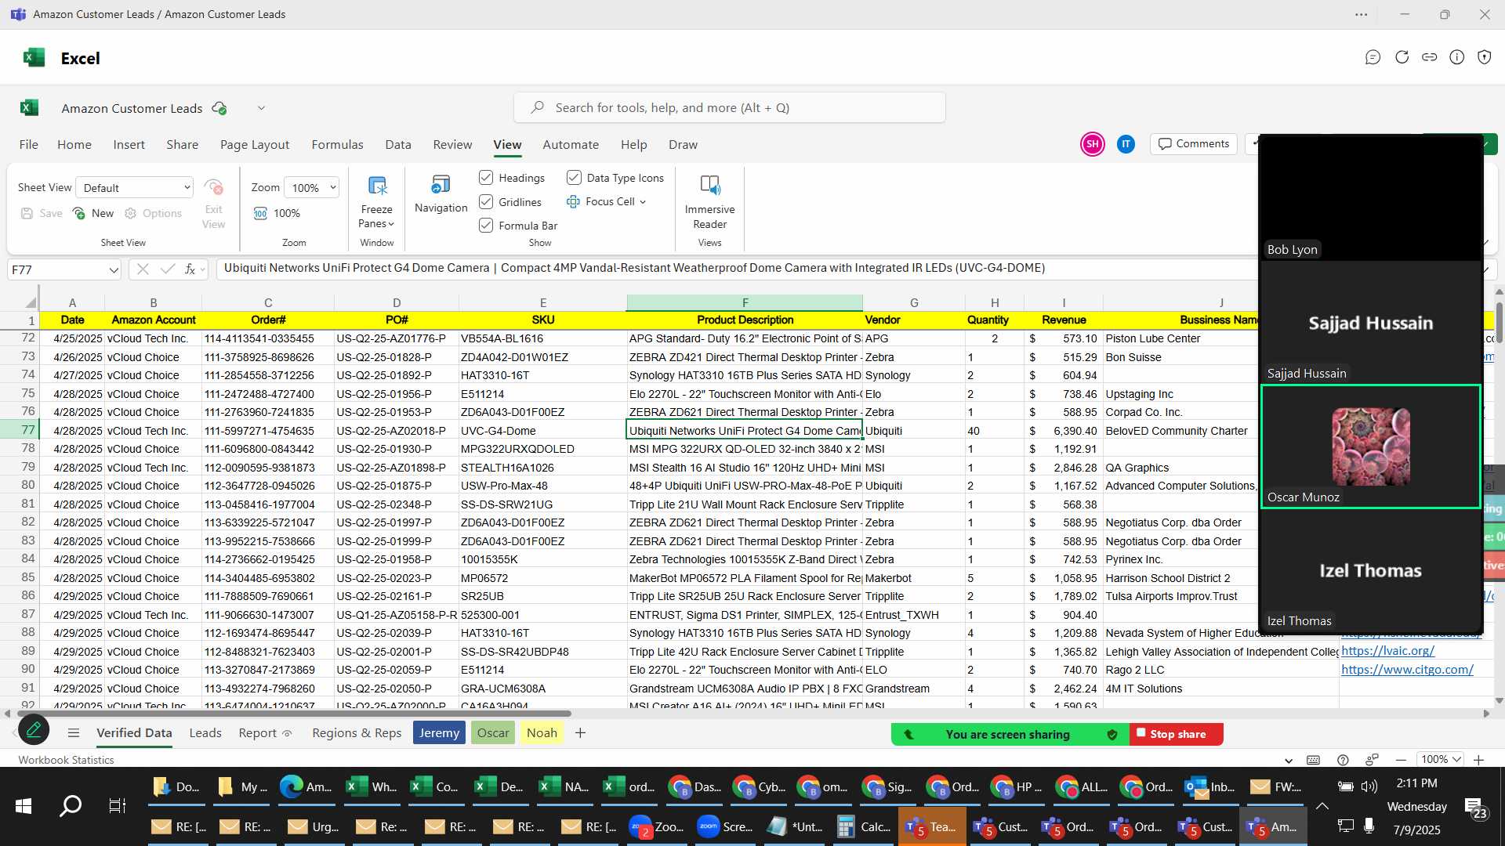Click the shield security icon in header
This screenshot has width=1505, height=846.
click(1484, 57)
